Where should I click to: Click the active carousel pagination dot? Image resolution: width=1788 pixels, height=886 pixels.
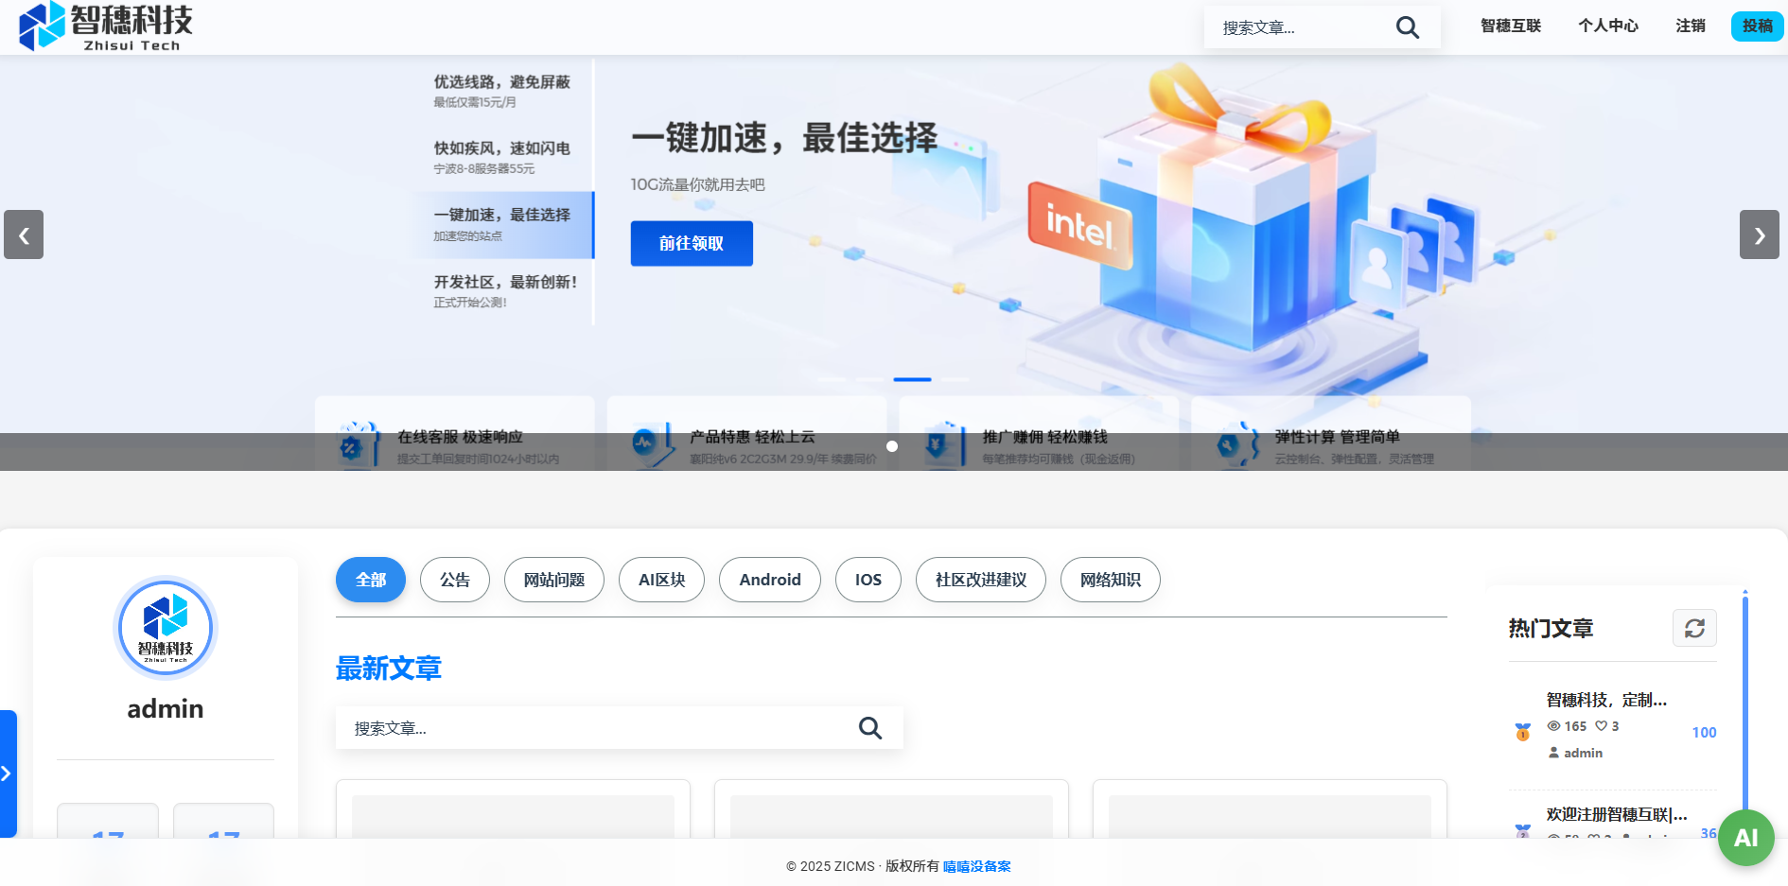tap(913, 379)
